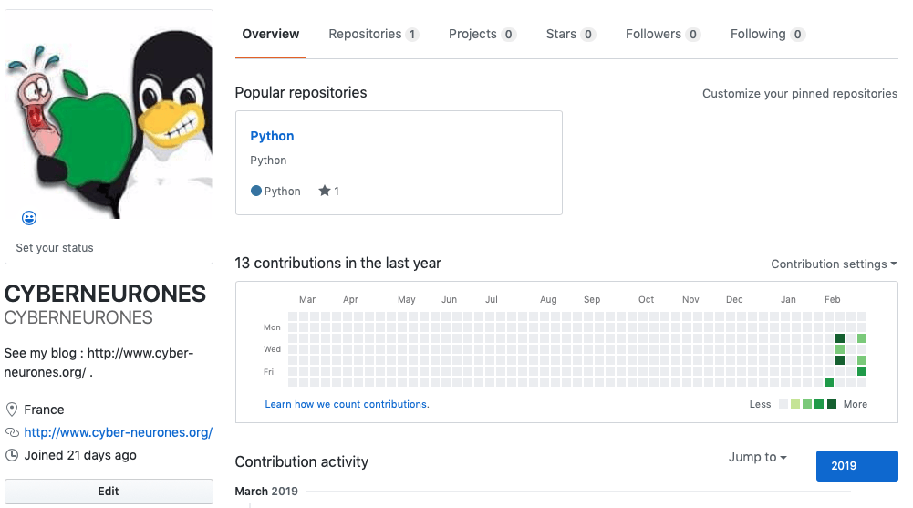Click the lightest green legend swatch
Image resolution: width=913 pixels, height=508 pixels.
click(795, 404)
